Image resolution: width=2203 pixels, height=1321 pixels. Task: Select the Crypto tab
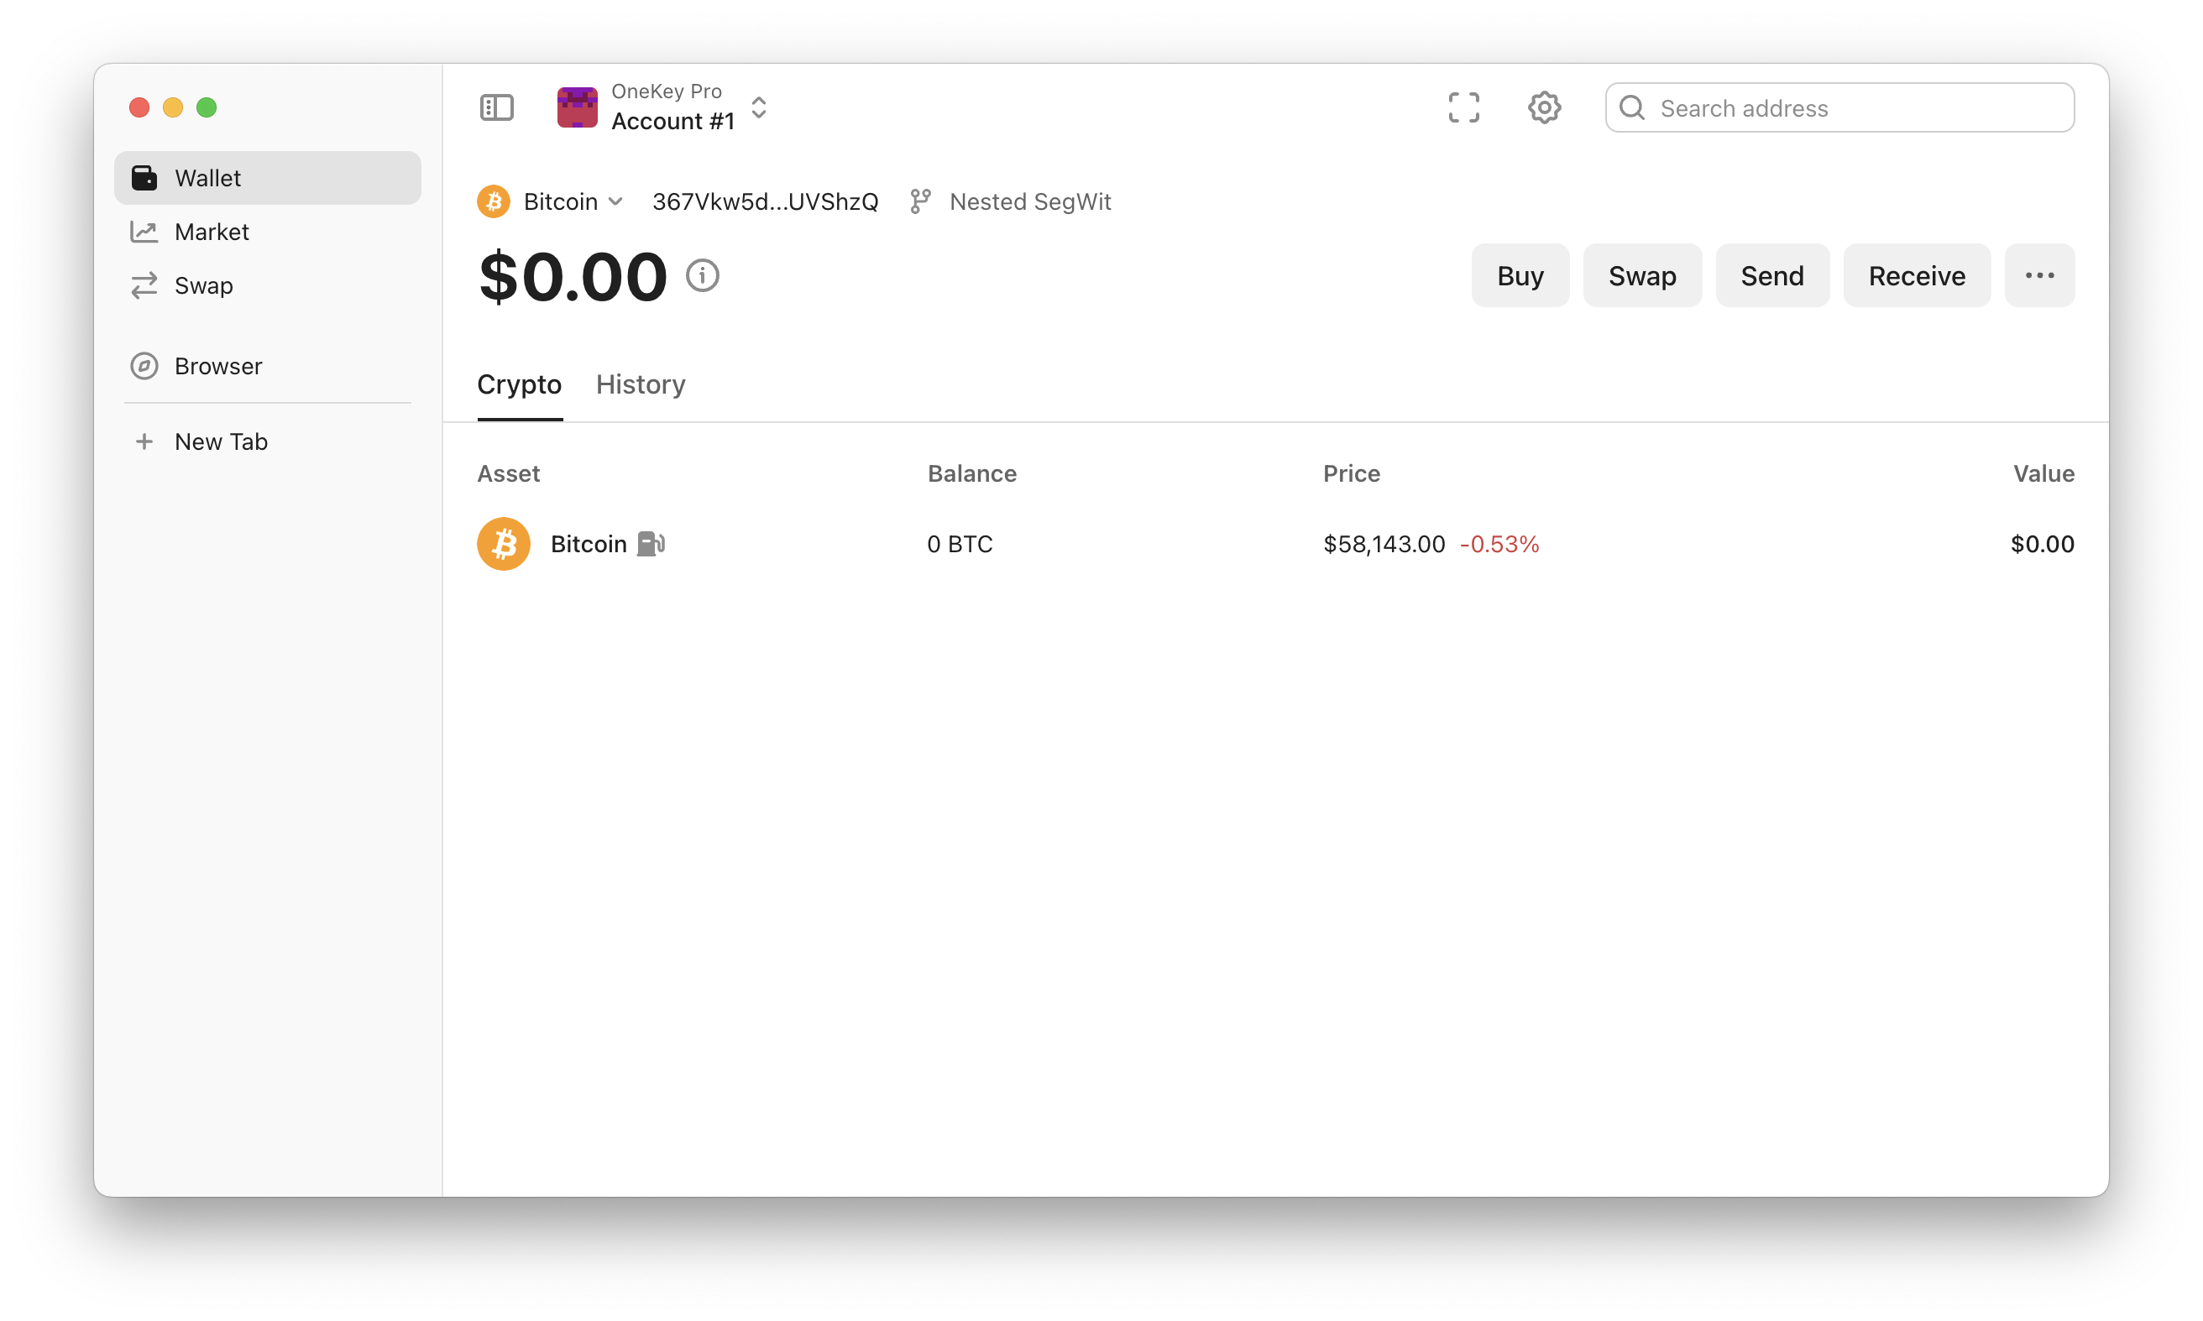(519, 384)
